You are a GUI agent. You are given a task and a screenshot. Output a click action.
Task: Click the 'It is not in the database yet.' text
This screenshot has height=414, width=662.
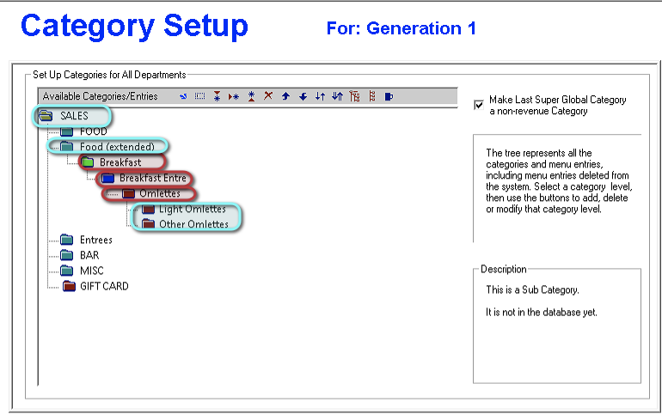click(542, 313)
